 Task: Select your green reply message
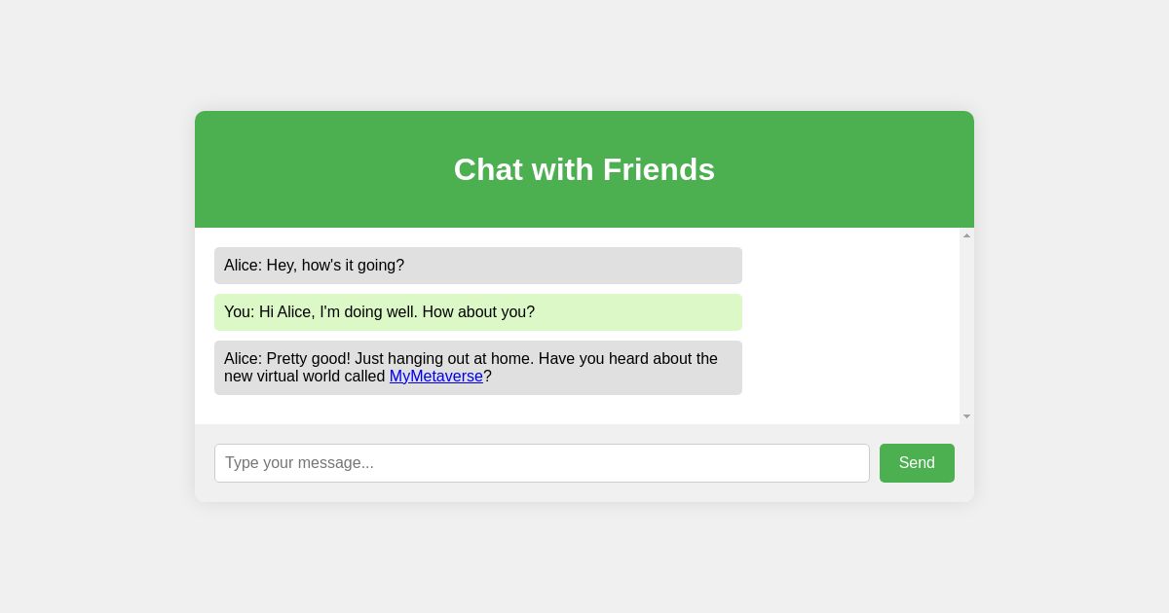coord(477,312)
